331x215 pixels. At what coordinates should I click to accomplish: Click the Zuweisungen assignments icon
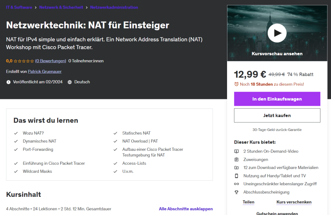tap(236, 159)
